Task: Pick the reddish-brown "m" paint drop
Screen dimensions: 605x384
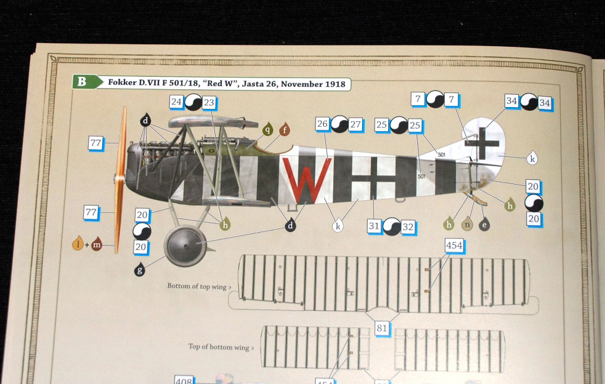Action: (97, 246)
